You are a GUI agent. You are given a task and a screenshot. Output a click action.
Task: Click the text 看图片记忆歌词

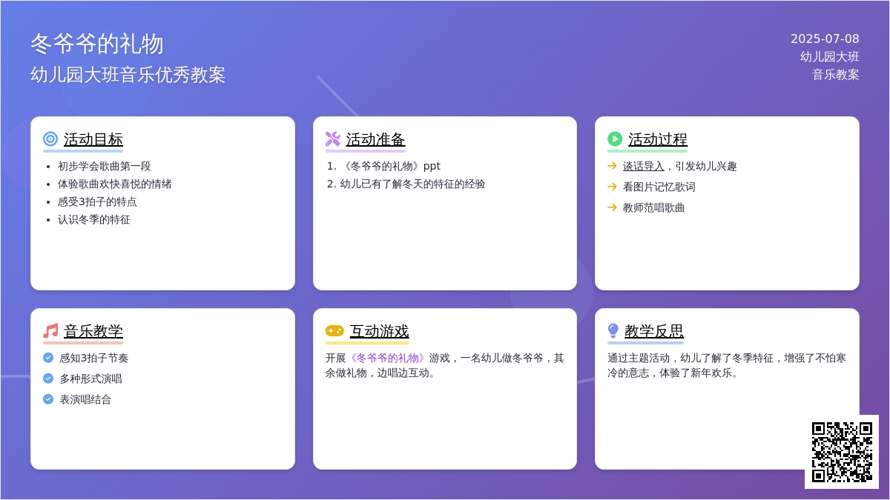point(659,187)
